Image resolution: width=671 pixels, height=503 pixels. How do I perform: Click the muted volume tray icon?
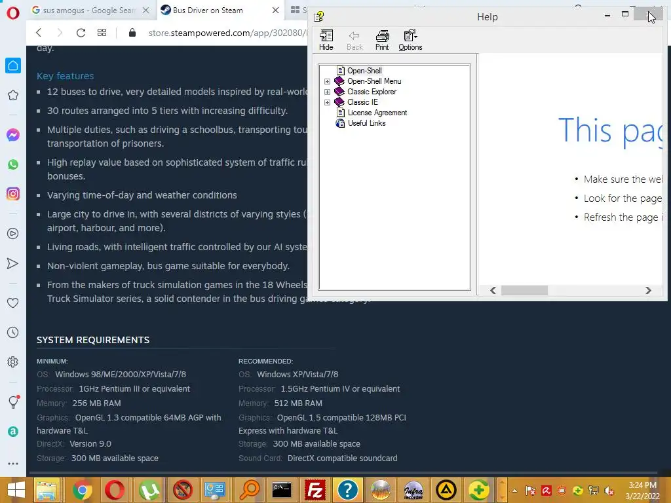click(x=609, y=491)
